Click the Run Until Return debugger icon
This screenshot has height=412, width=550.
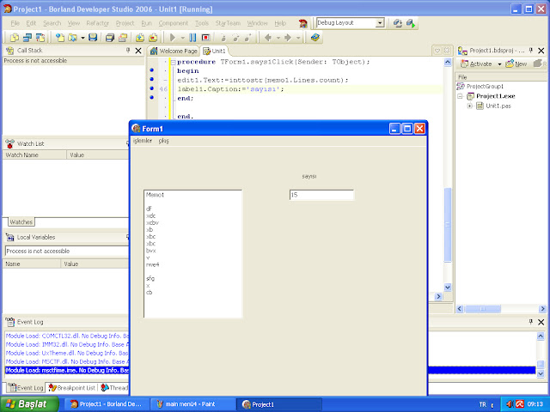(248, 38)
